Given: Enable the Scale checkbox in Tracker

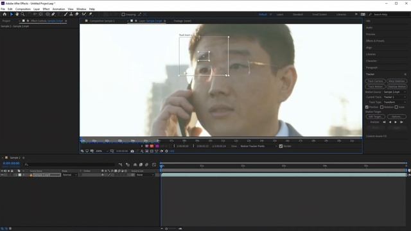Looking at the screenshot, I should [396, 107].
